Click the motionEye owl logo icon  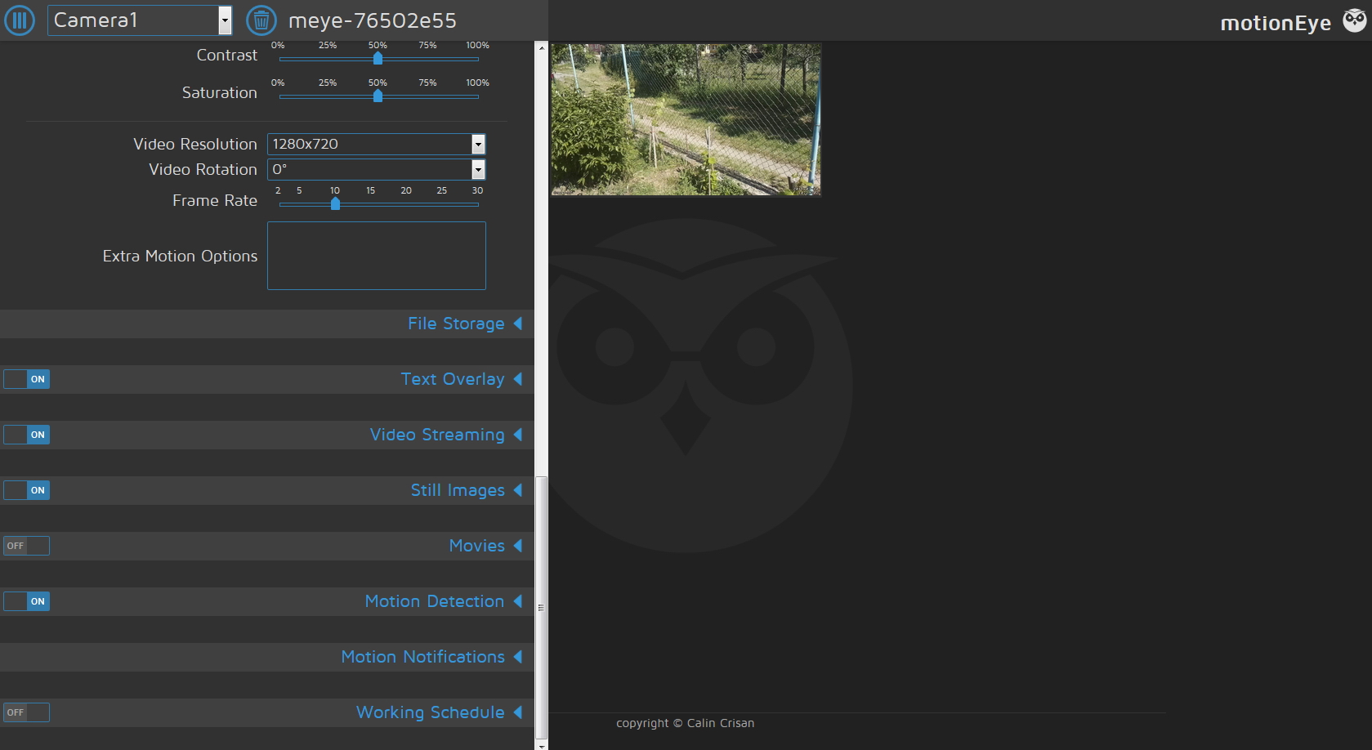coord(1354,20)
